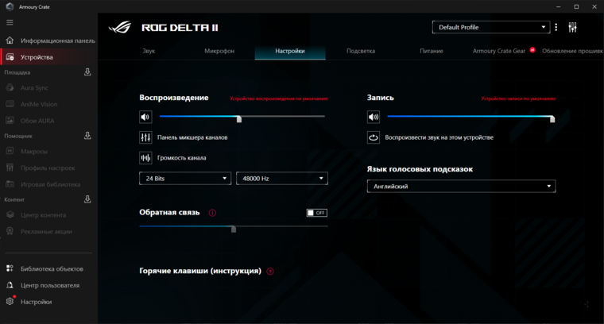
Task: Click the Устройство записи по умолчанию link
Action: 518,98
